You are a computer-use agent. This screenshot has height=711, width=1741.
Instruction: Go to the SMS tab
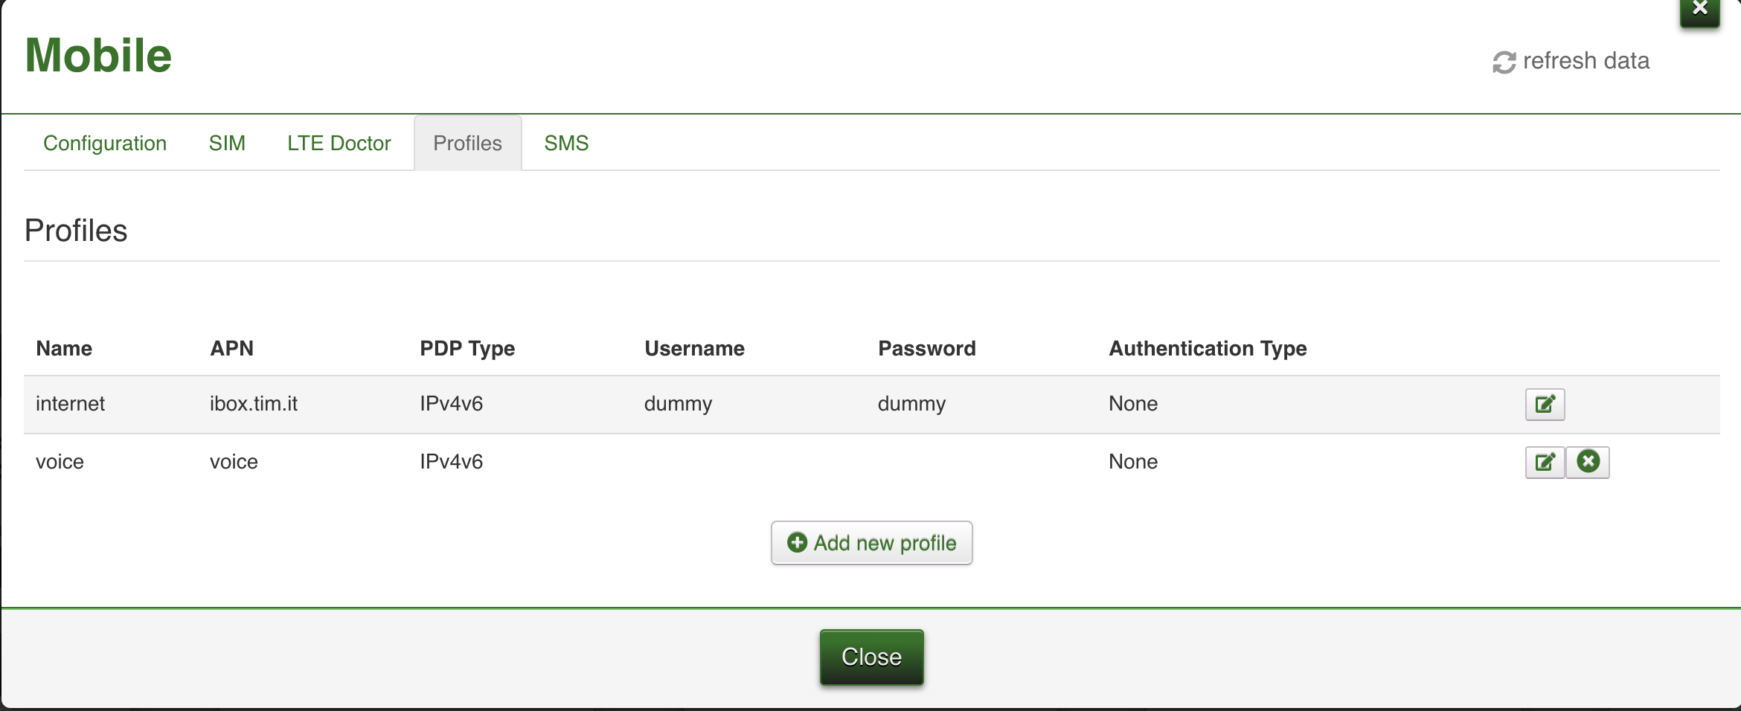[x=566, y=143]
